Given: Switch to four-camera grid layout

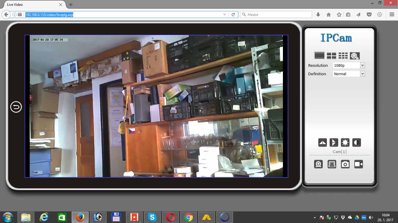Looking at the screenshot, I should click(x=331, y=55).
